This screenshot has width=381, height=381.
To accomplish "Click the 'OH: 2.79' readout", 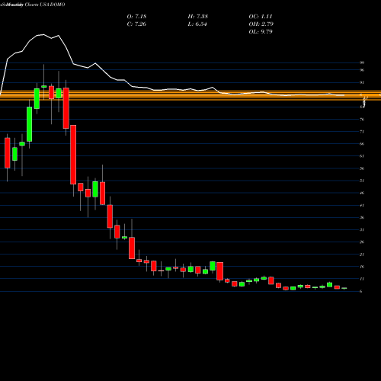I will click(261, 24).
